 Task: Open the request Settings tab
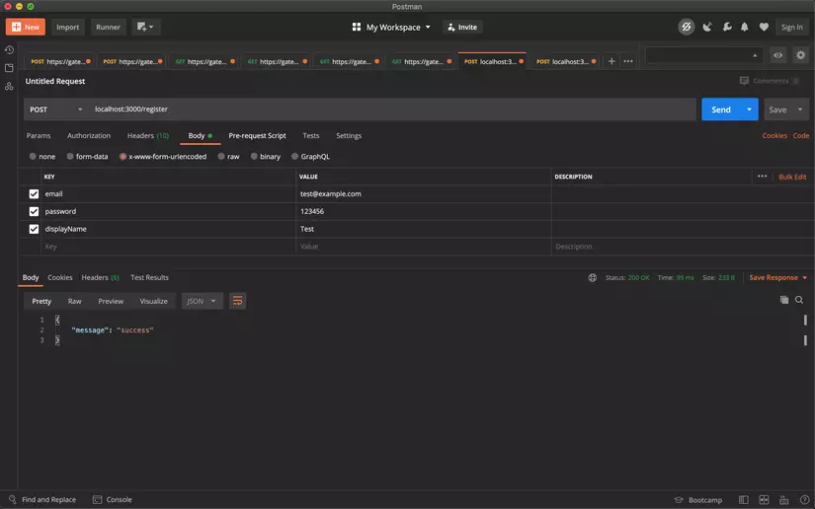coord(349,135)
